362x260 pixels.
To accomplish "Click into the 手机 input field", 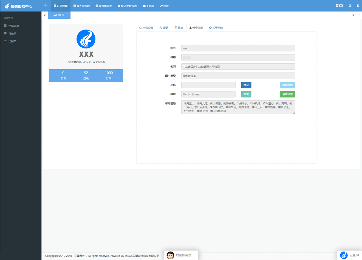I will (x=208, y=85).
